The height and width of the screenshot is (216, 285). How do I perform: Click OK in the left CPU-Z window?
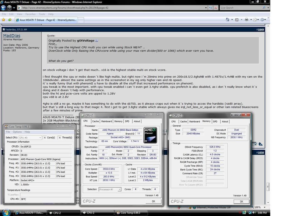[154, 201]
